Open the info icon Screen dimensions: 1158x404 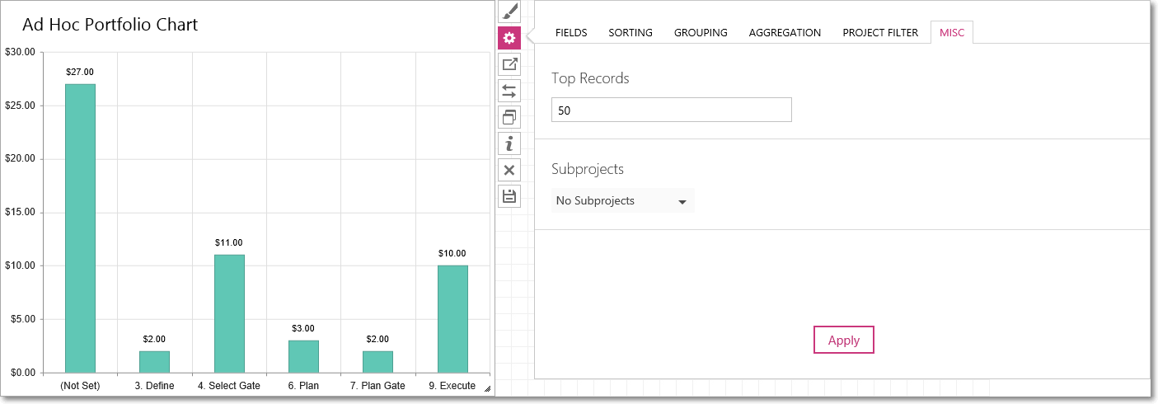pyautogui.click(x=509, y=143)
